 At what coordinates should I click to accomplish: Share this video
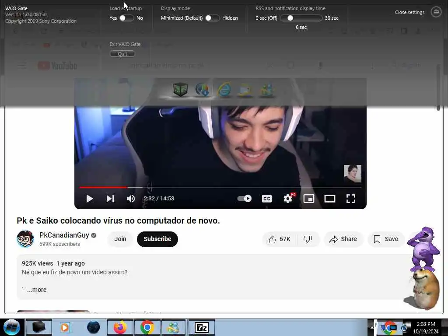(343, 239)
